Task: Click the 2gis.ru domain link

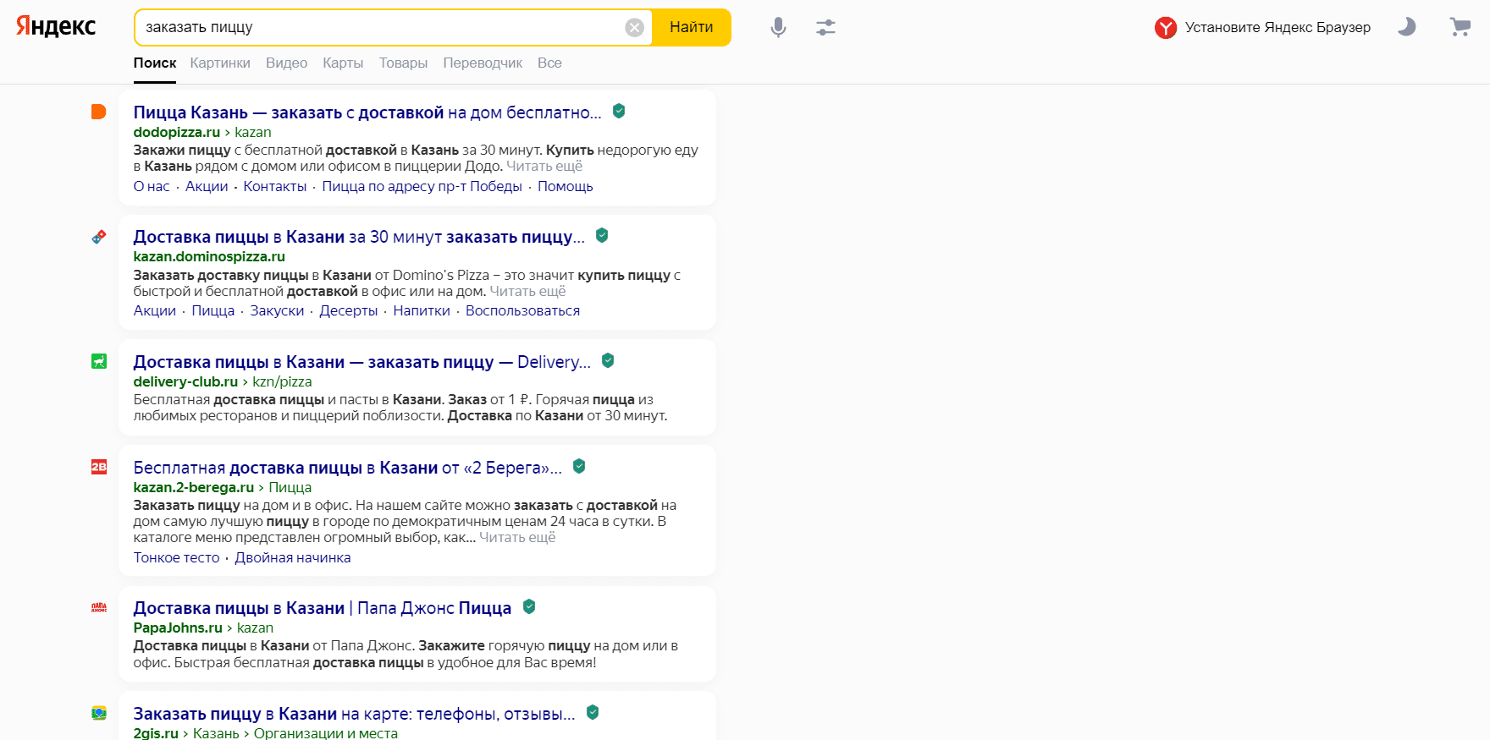Action: pyautogui.click(x=156, y=732)
